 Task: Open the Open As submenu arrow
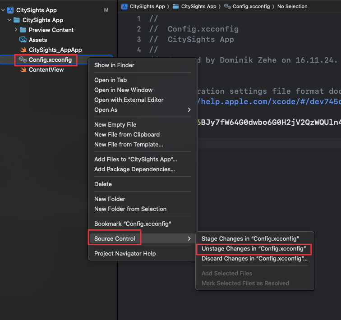[189, 110]
